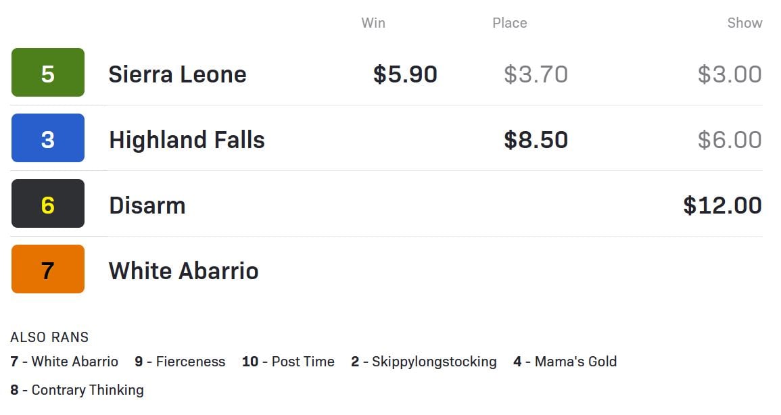Viewport: 781px width, 415px height.
Task: Click Sierra Leone's $3.70 place payout
Action: click(536, 74)
